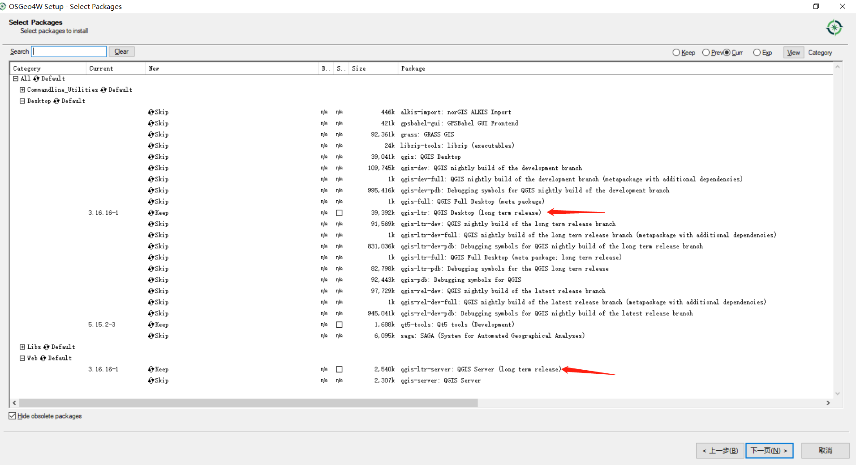Focus the Search input field
This screenshot has height=465, width=856.
click(x=69, y=51)
